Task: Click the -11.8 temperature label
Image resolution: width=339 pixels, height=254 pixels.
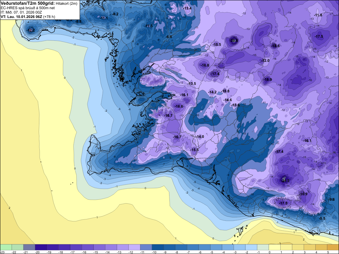Action: click(x=318, y=15)
